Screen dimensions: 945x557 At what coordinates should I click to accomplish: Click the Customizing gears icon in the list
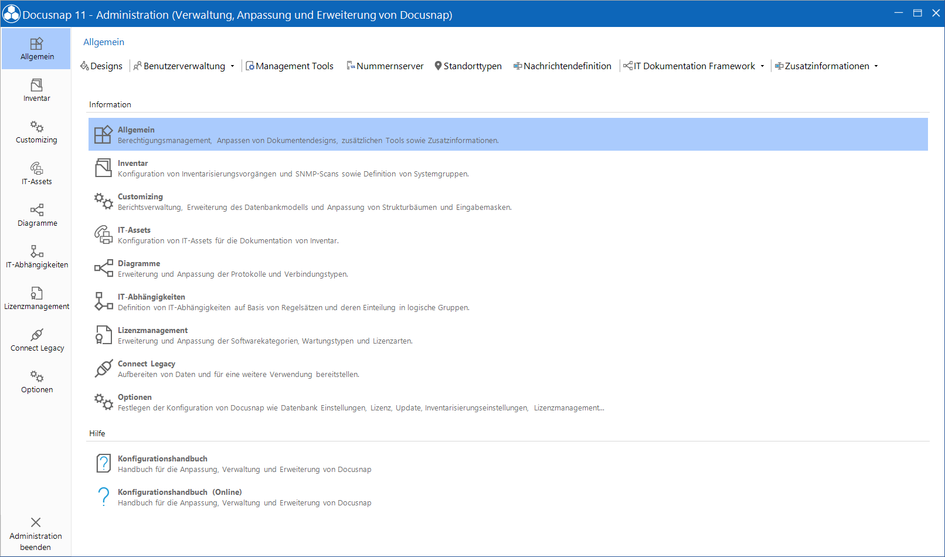(x=103, y=202)
